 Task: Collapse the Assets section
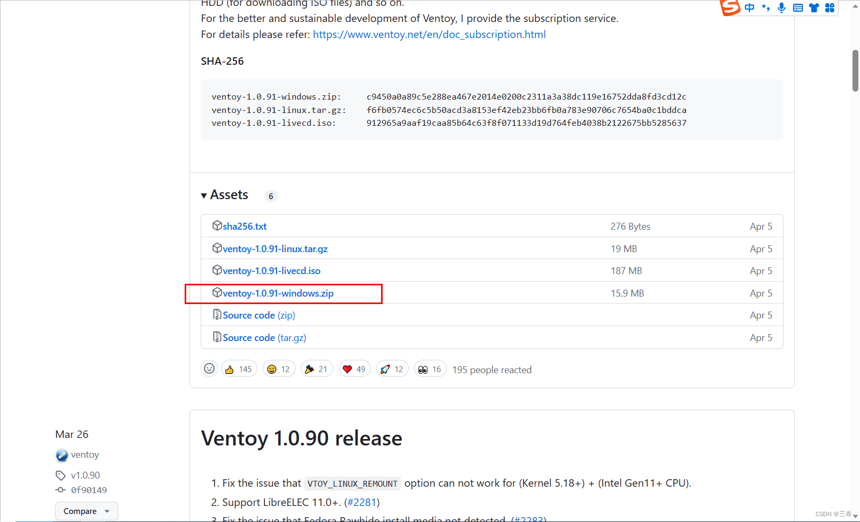pyautogui.click(x=225, y=195)
